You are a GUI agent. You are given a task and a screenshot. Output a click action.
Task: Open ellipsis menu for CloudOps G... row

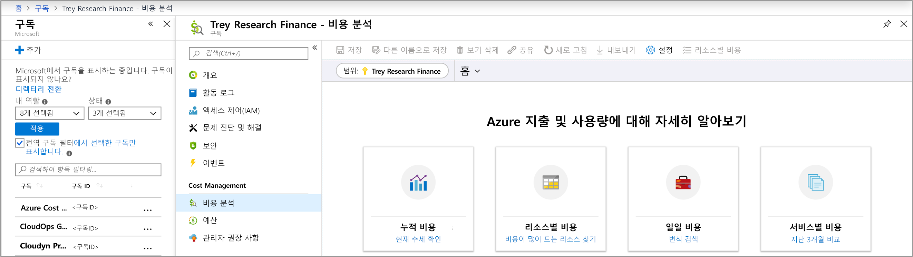pyautogui.click(x=147, y=229)
